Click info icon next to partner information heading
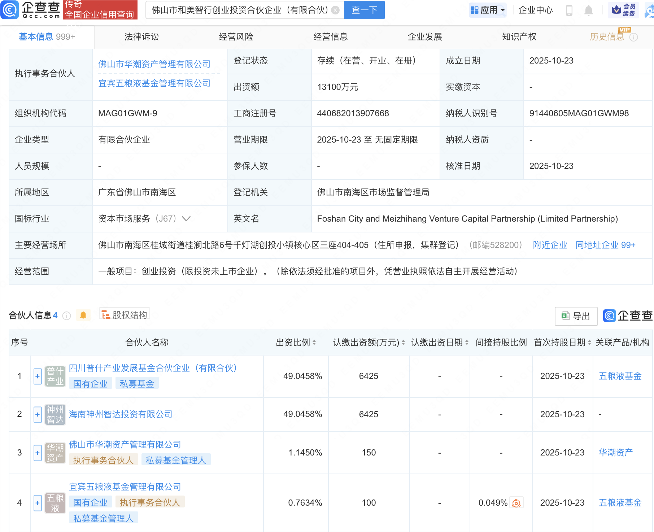The image size is (654, 532). [66, 316]
